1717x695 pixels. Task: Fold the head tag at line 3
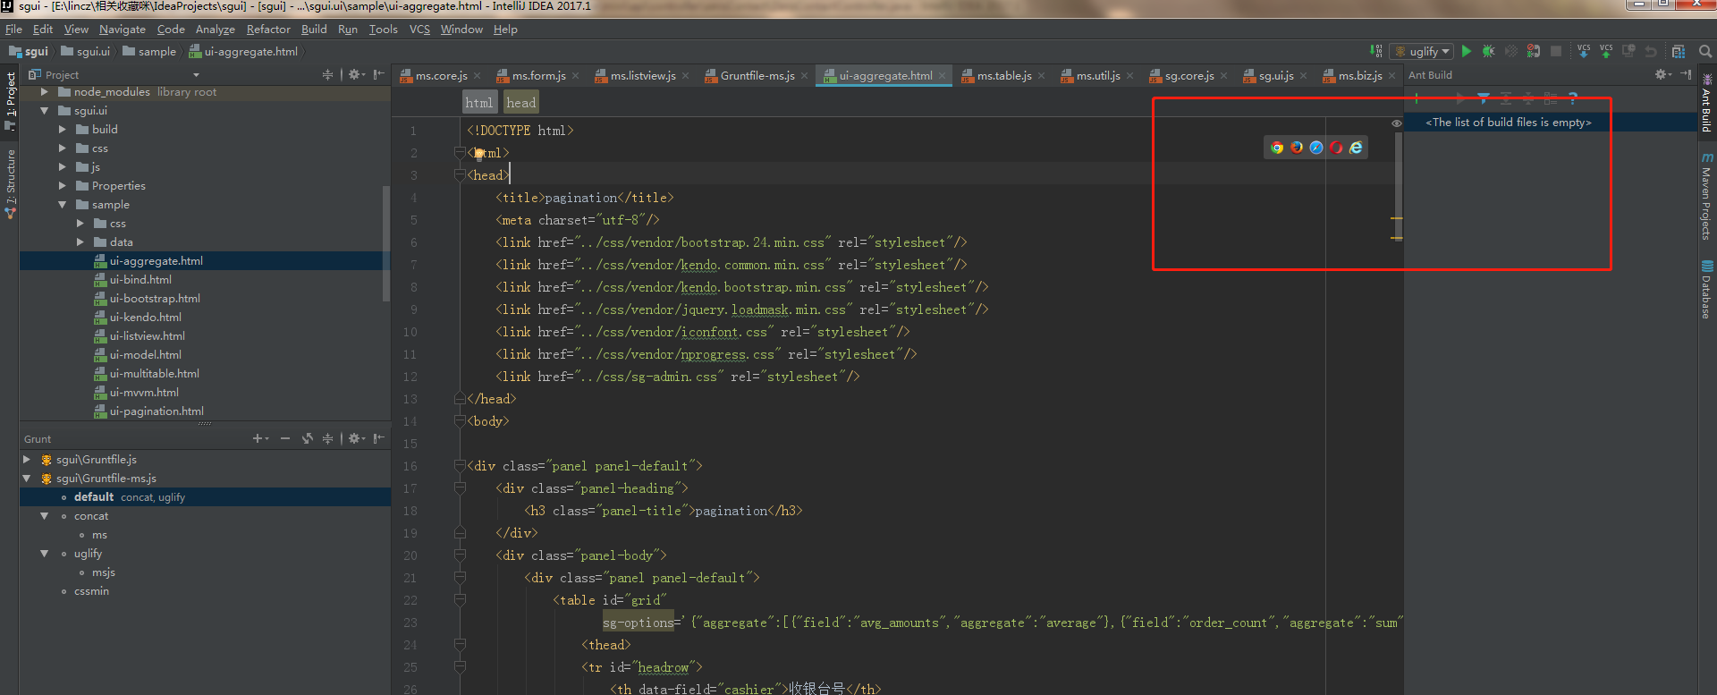460,175
